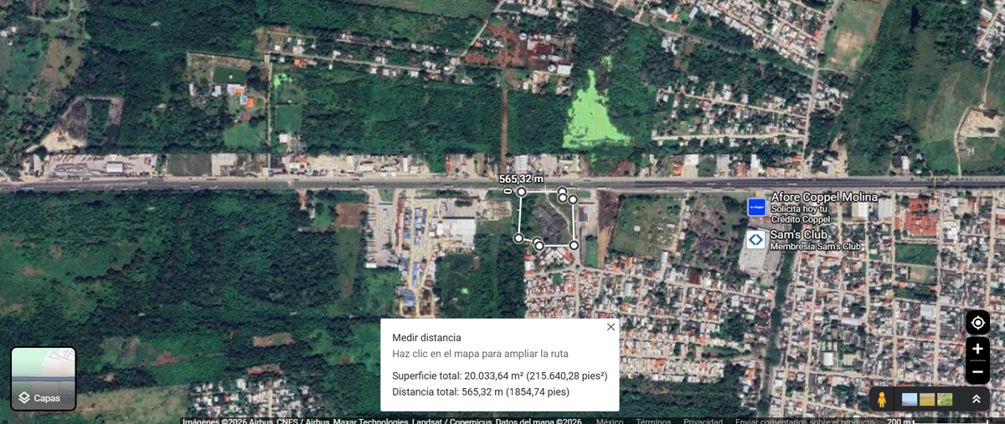
Task: Expand the bottom controls with double chevron
Action: pyautogui.click(x=977, y=400)
